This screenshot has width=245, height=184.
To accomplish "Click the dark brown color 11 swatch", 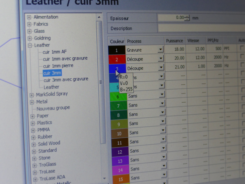I will point(120,142).
